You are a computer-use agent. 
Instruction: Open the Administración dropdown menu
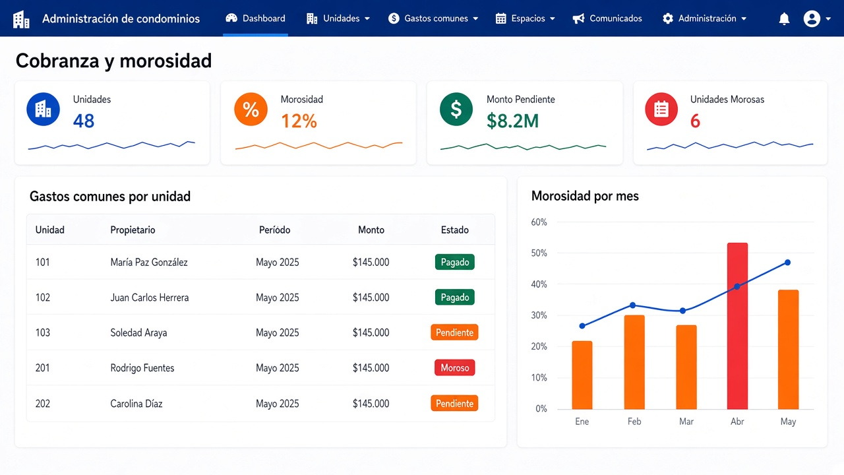pyautogui.click(x=705, y=18)
